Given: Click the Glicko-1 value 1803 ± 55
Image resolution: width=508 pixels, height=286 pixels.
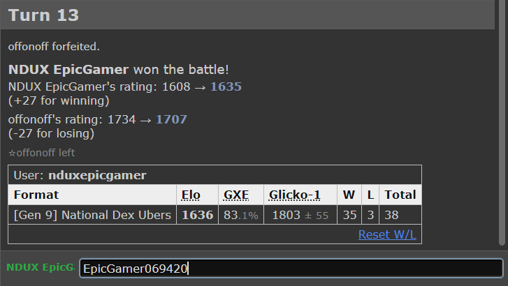Looking at the screenshot, I should click(300, 215).
